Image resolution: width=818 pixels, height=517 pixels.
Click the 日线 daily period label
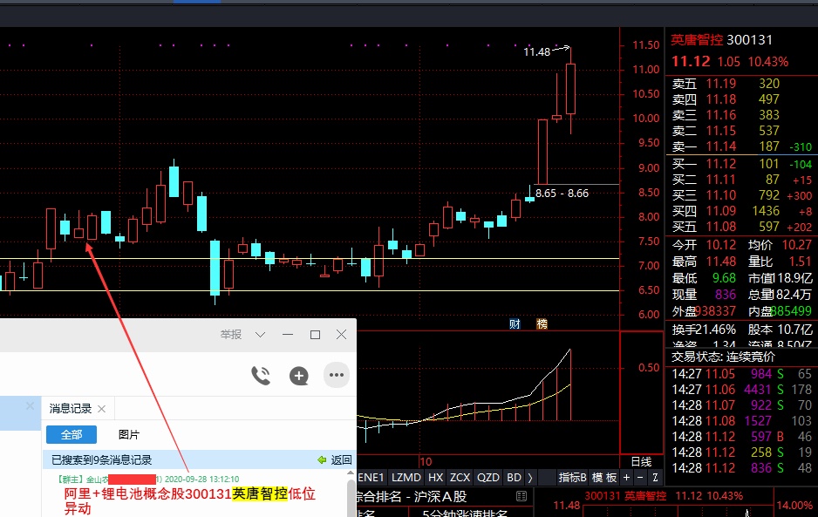click(641, 462)
